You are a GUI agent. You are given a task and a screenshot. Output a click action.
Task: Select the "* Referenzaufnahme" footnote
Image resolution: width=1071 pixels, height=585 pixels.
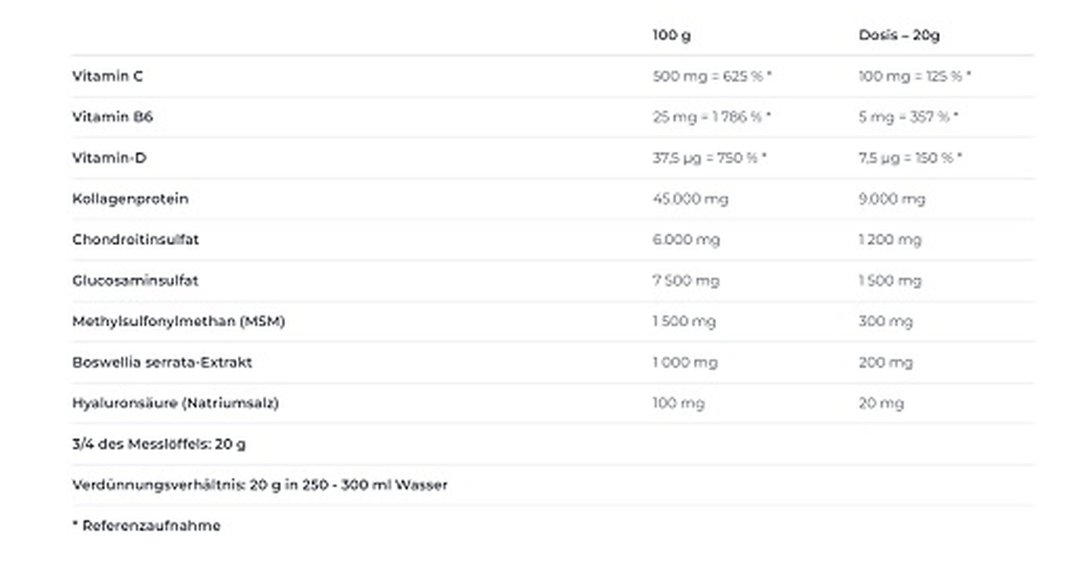pyautogui.click(x=146, y=526)
